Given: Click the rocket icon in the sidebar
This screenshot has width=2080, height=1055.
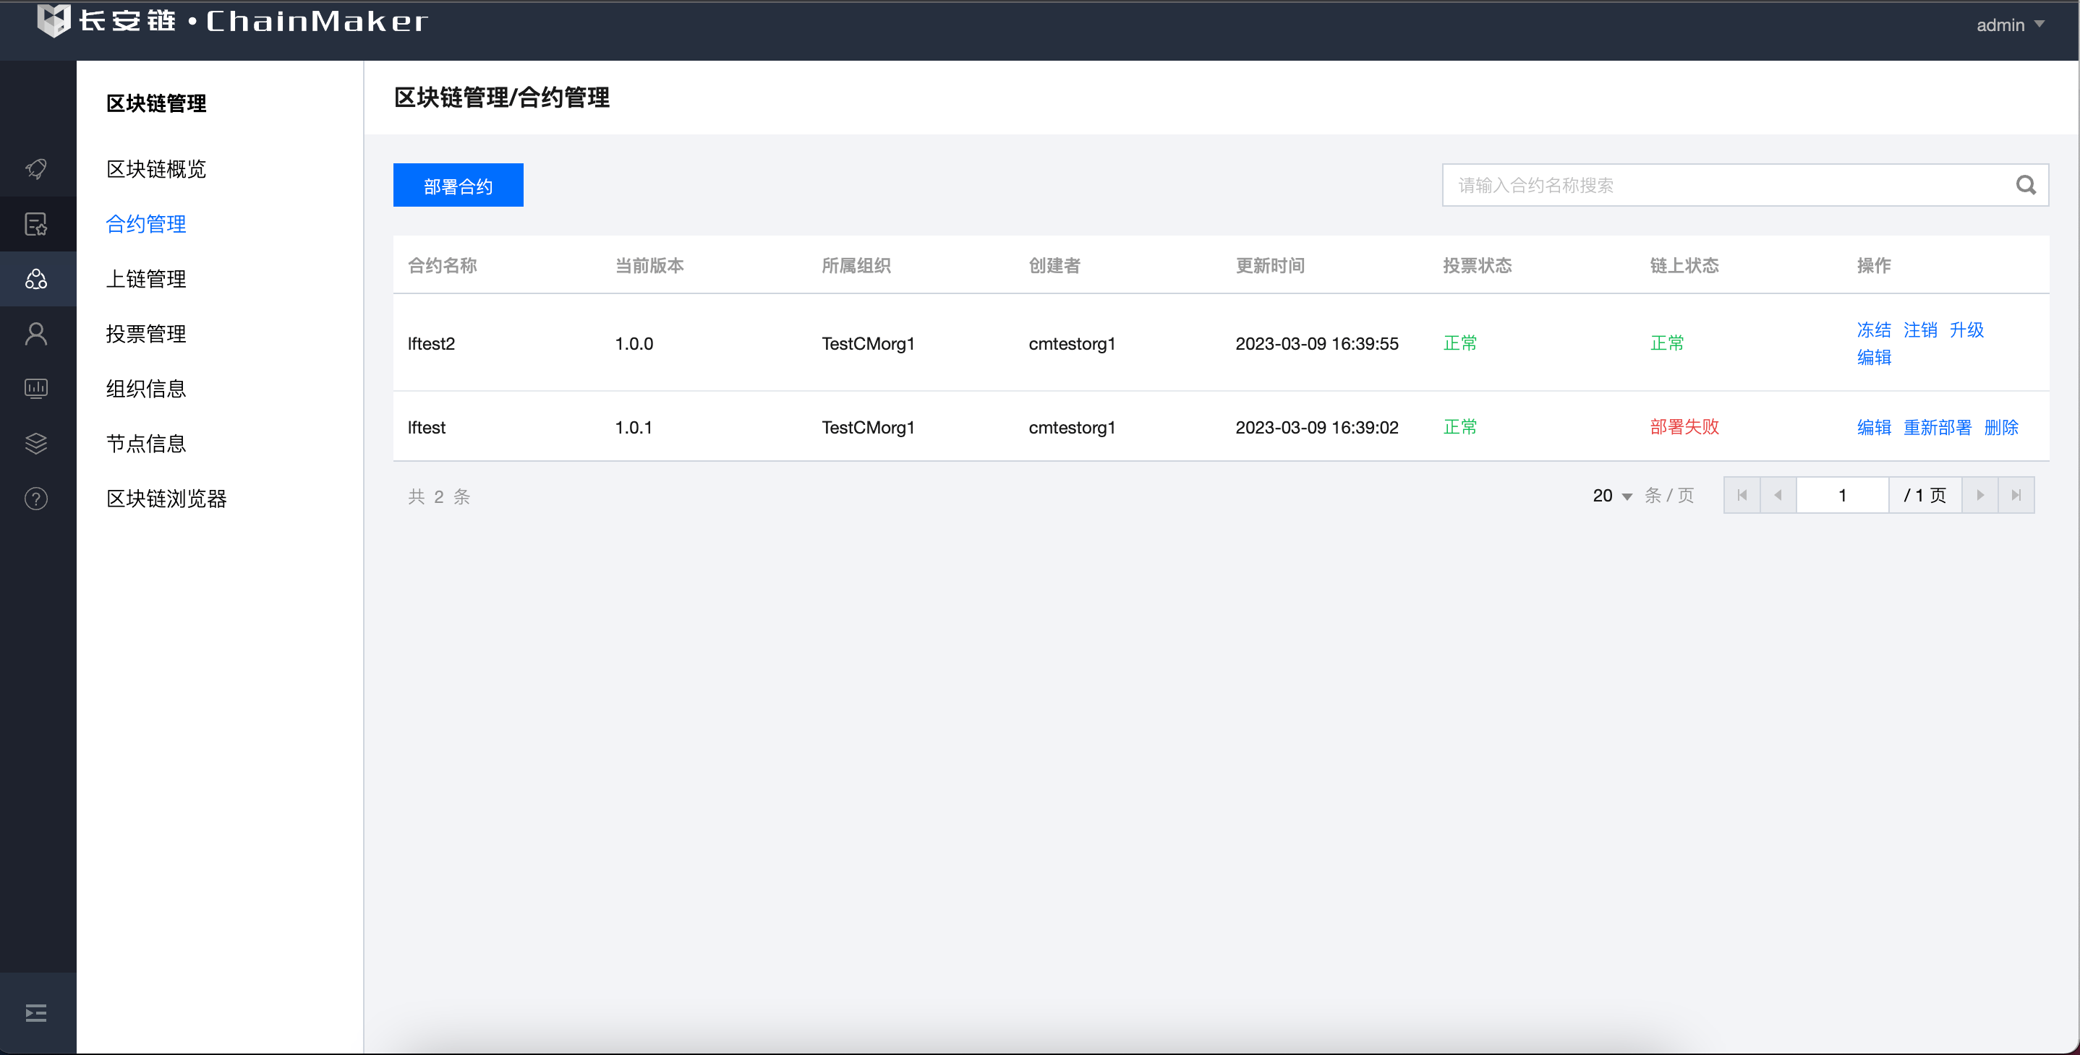Looking at the screenshot, I should pos(36,168).
